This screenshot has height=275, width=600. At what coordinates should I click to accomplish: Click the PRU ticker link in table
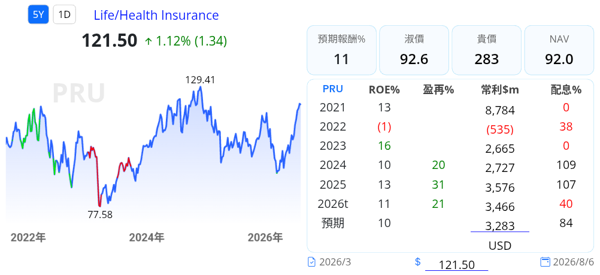pyautogui.click(x=332, y=89)
